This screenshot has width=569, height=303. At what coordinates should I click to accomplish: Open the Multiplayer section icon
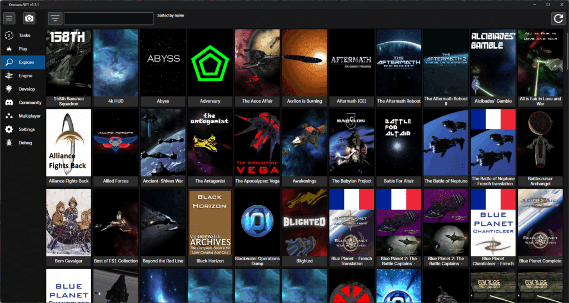tap(9, 116)
